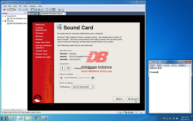Open the Windows menu in VMware
Image resolution: width=193 pixels, height=121 pixels.
pos(33,6)
